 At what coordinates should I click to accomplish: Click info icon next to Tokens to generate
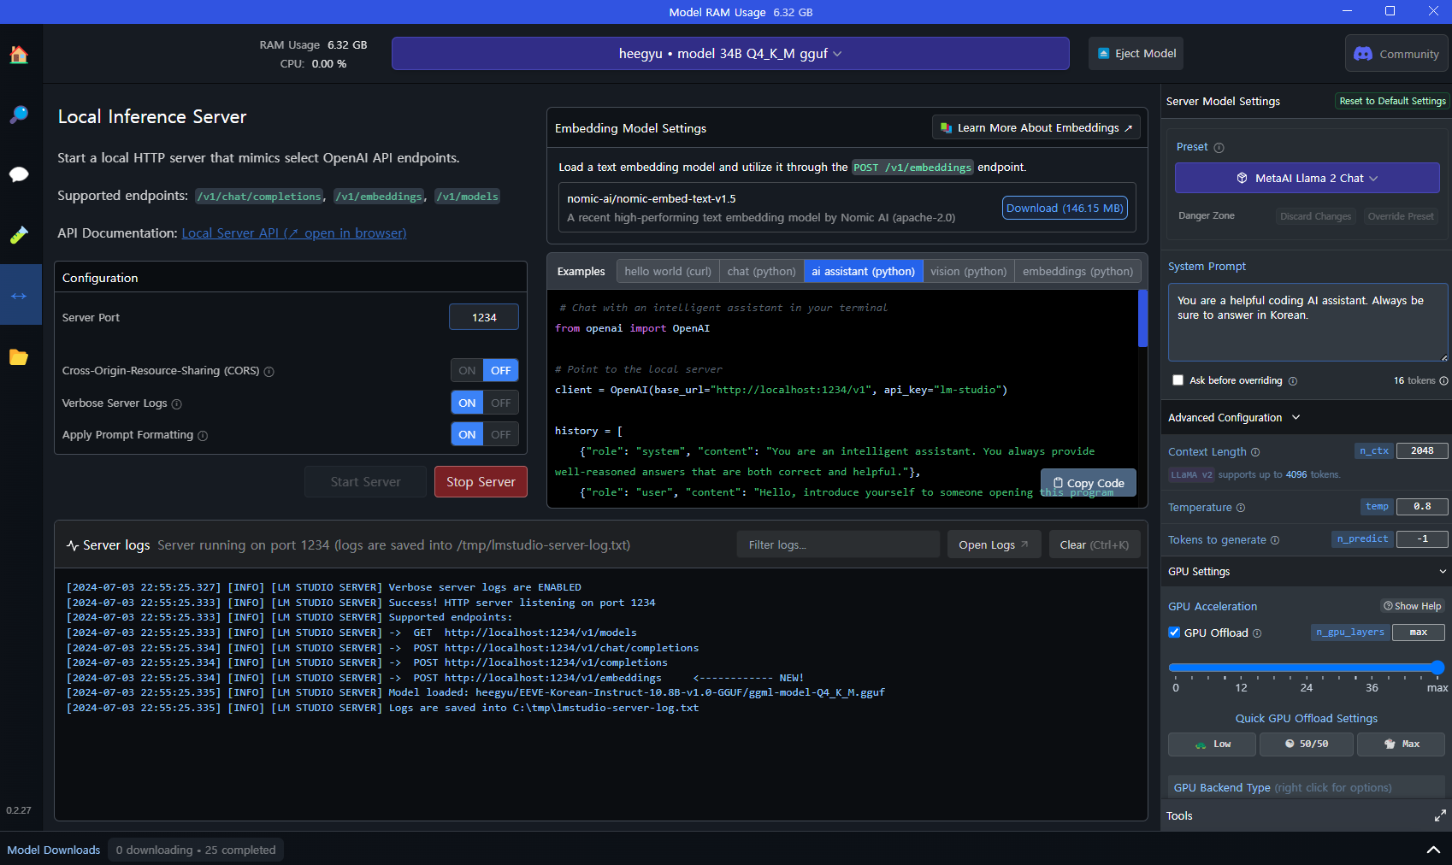(1275, 540)
